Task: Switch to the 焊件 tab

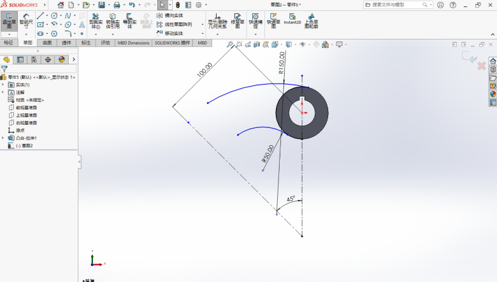Action: [x=66, y=43]
